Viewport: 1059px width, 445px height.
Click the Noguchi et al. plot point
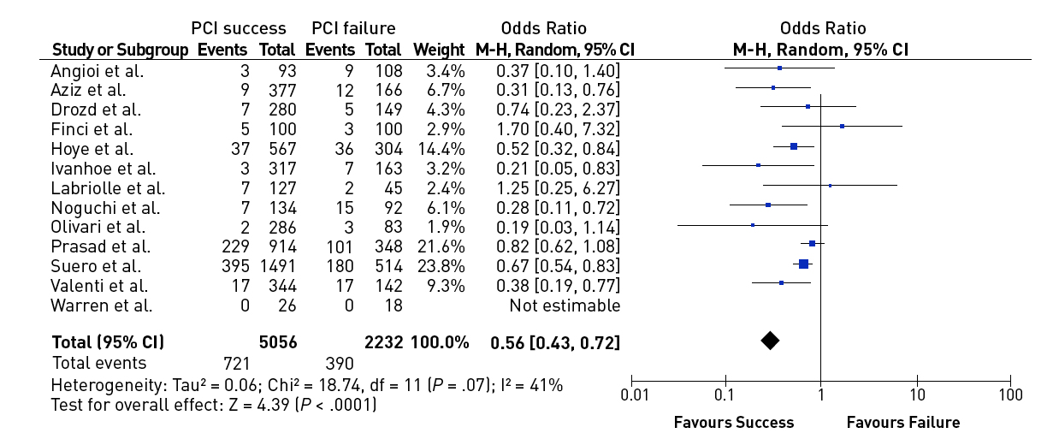point(768,205)
